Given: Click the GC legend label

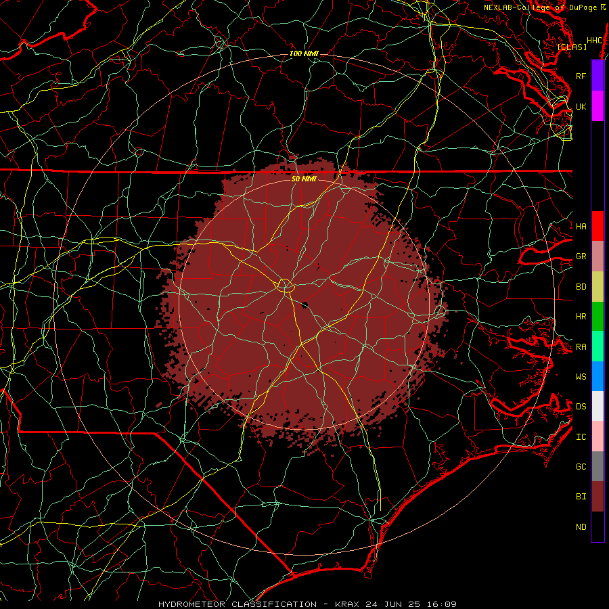Looking at the screenshot, I should pos(581,466).
